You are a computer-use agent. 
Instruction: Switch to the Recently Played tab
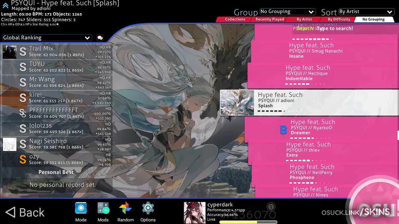[270, 19]
